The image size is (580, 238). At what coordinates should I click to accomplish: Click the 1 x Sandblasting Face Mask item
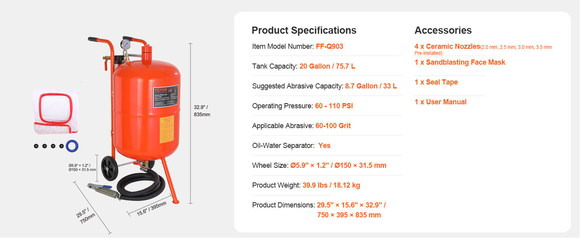(x=460, y=62)
